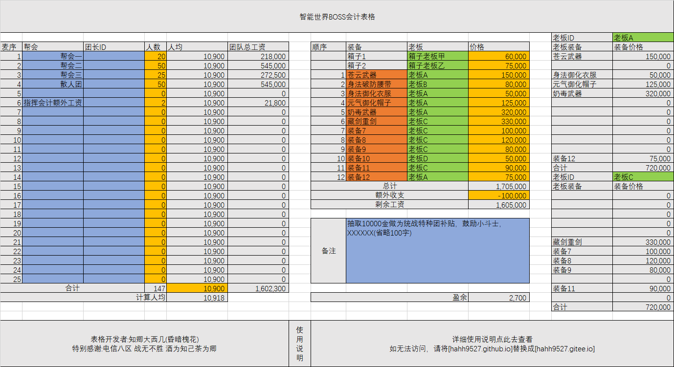Image resolution: width=674 pixels, height=367 pixels.
Task: Click the 智能世界BOSS会计表格 title cell
Action: click(x=337, y=17)
